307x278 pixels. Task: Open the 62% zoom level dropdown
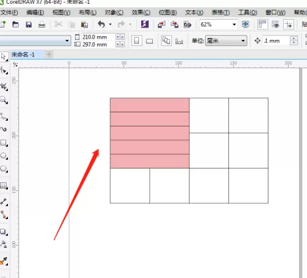234,25
